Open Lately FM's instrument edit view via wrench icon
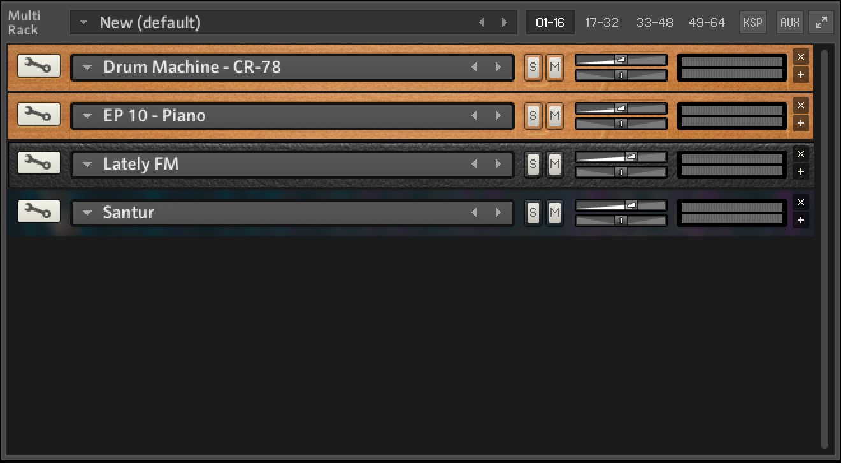The image size is (841, 463). point(38,163)
